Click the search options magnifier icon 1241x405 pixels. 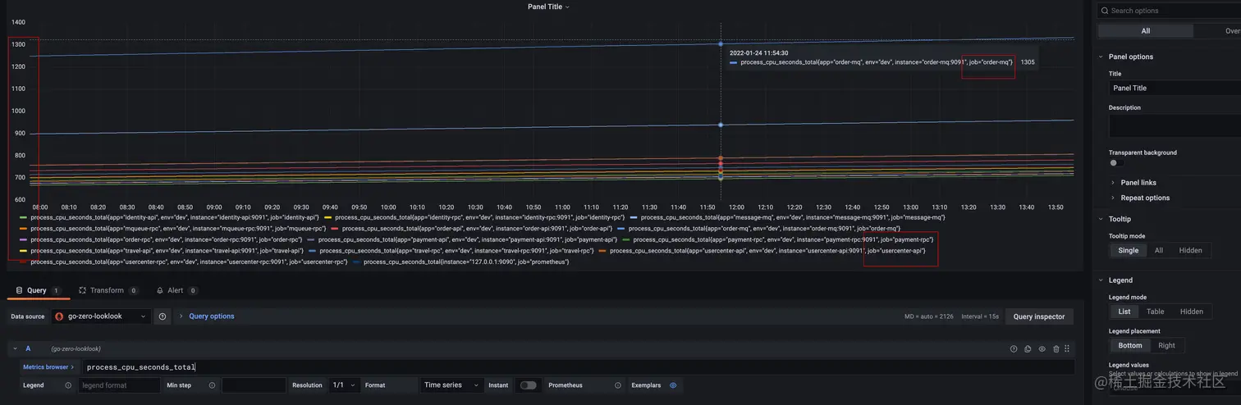pos(1105,11)
